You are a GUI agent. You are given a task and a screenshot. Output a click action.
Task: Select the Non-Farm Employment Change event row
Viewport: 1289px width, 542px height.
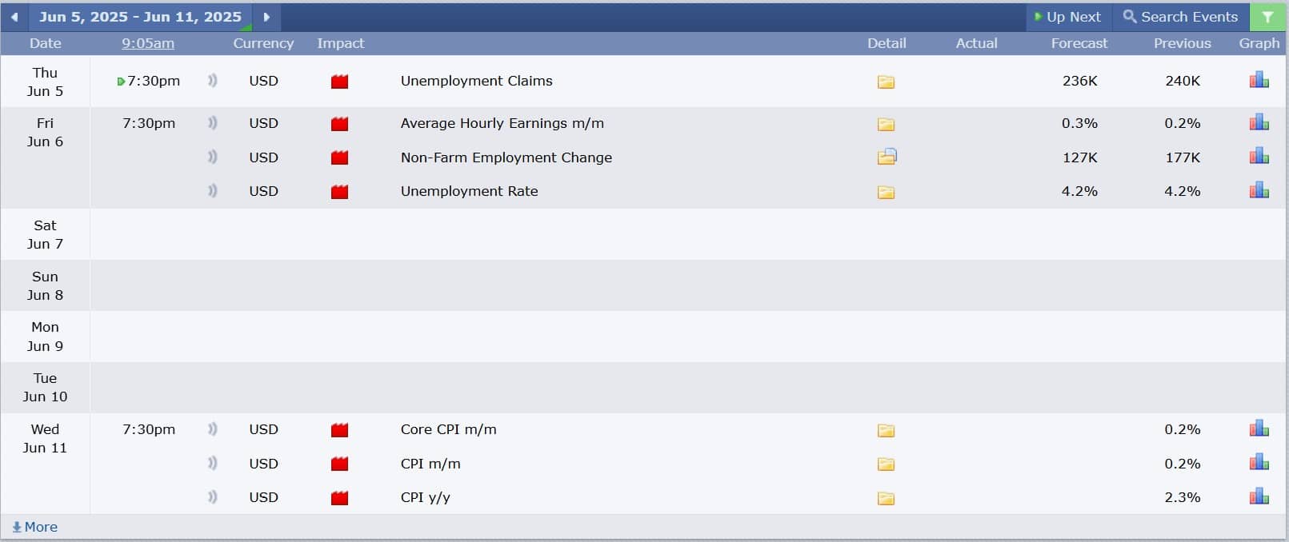(x=688, y=157)
